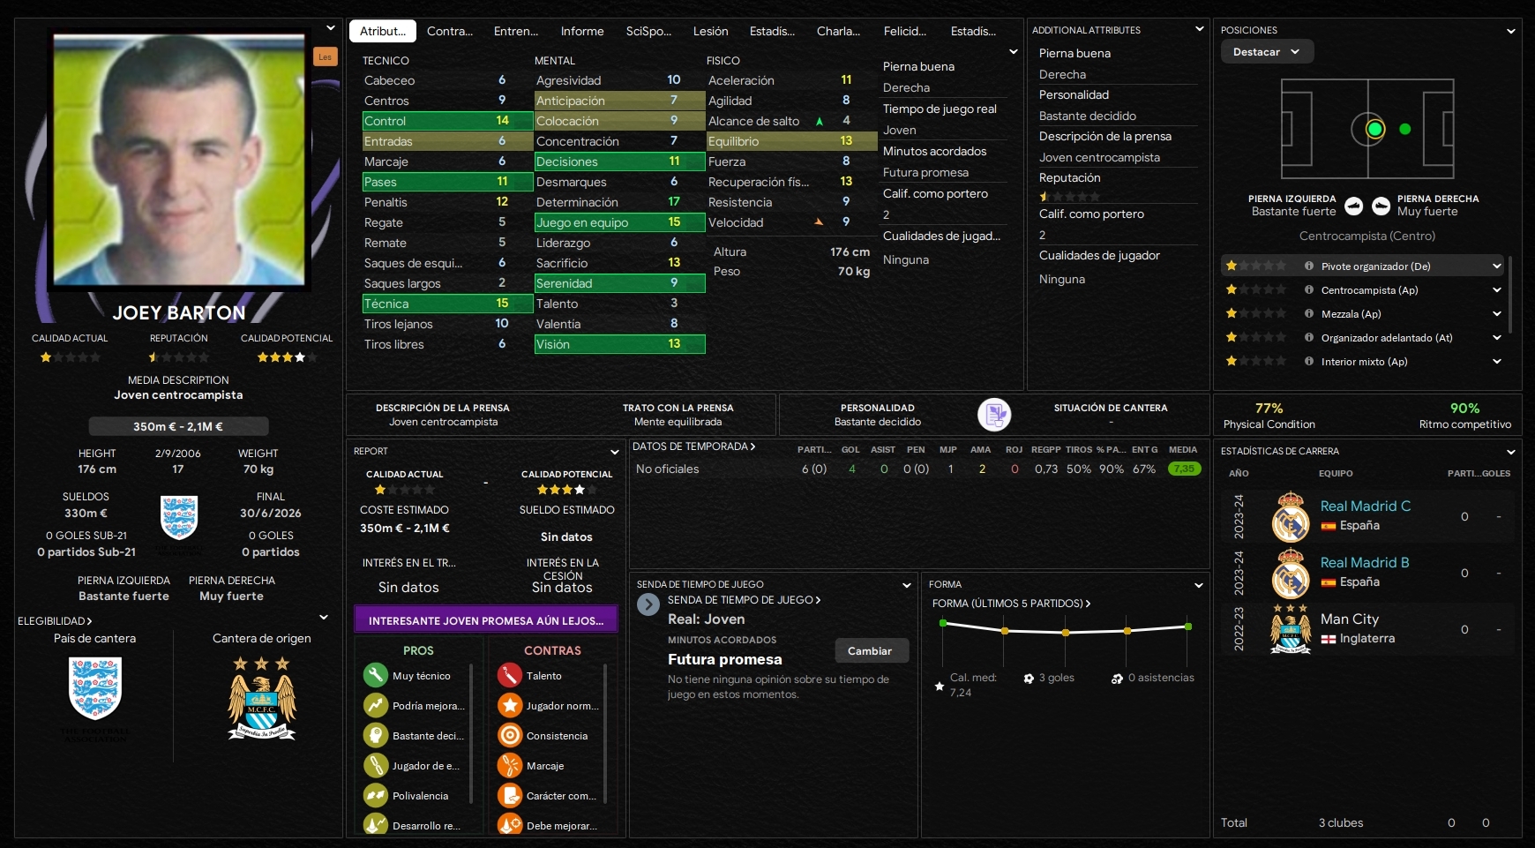This screenshot has height=848, width=1535.
Task: Expand the Pivote organizador (De) role row
Action: point(1497,266)
